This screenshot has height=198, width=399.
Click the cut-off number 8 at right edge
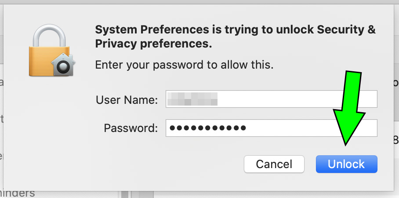(396, 140)
